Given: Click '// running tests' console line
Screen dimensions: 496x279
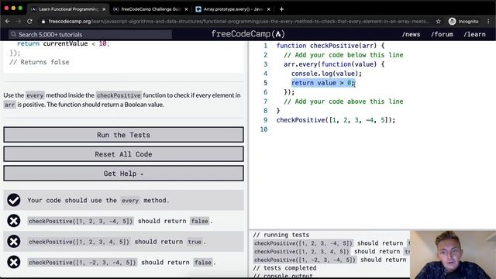Looking at the screenshot, I should 281,235.
